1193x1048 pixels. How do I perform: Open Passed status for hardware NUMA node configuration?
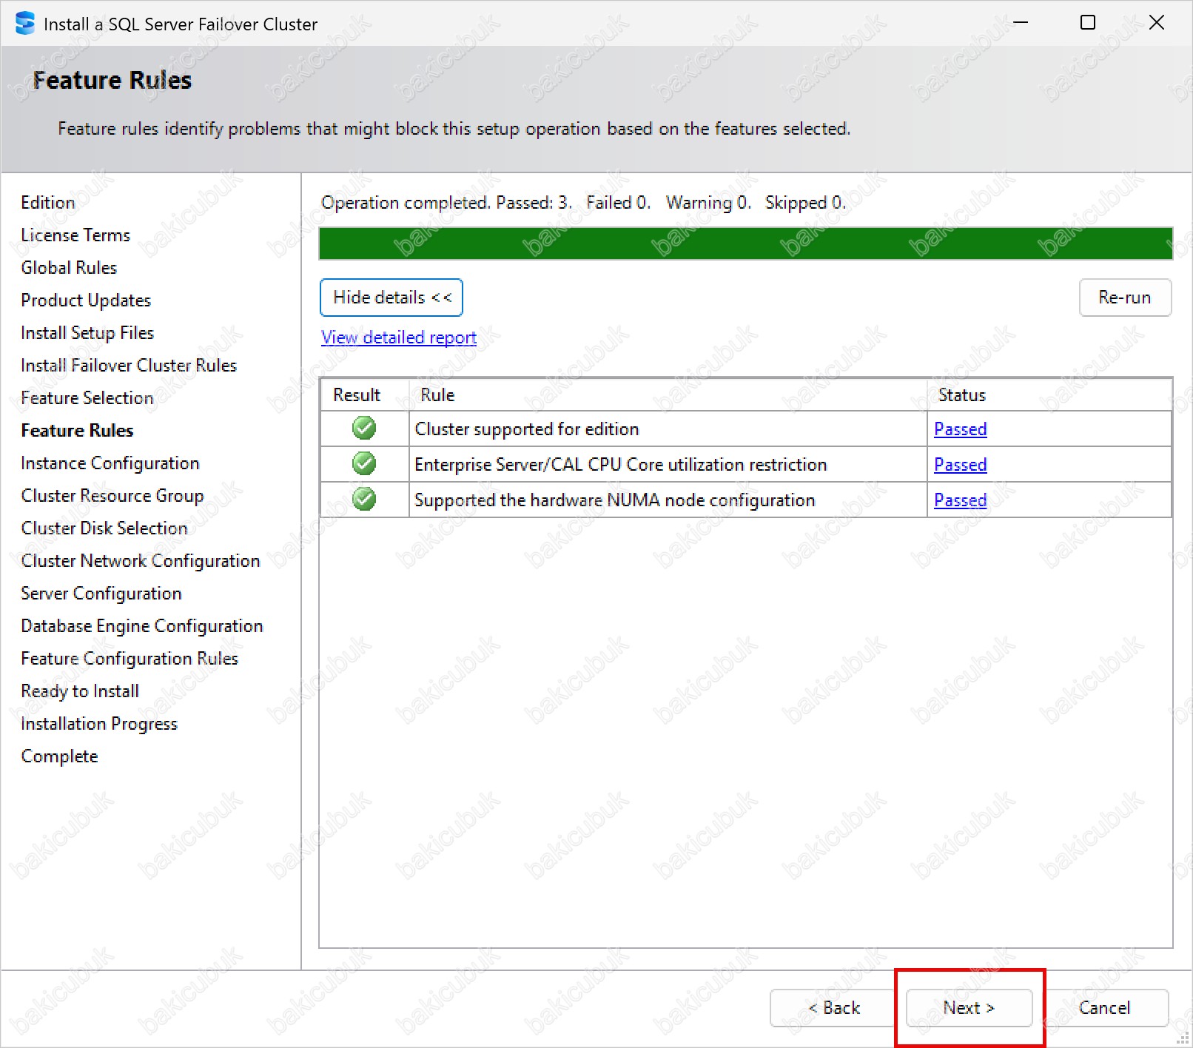coord(960,500)
